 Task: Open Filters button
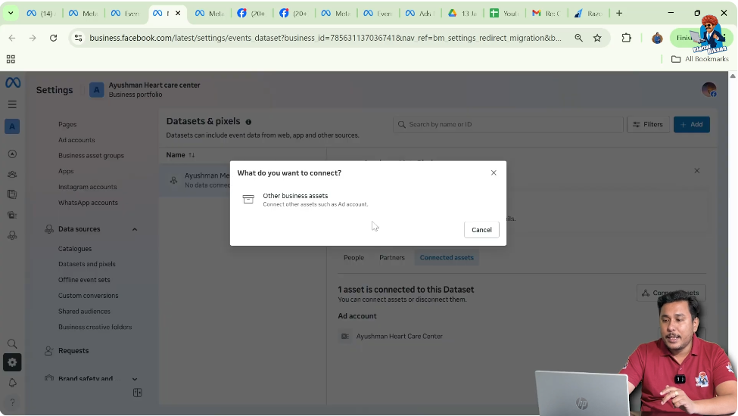coord(648,125)
